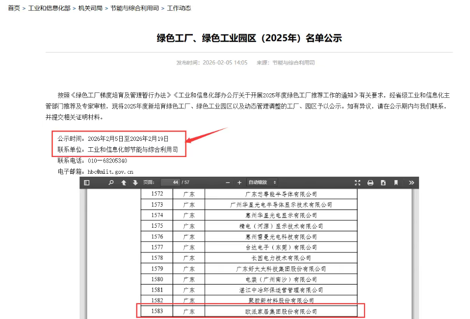Screen dimensions: 470x319
Task: Go to the previous page with the up arrow
Action: (x=123, y=182)
